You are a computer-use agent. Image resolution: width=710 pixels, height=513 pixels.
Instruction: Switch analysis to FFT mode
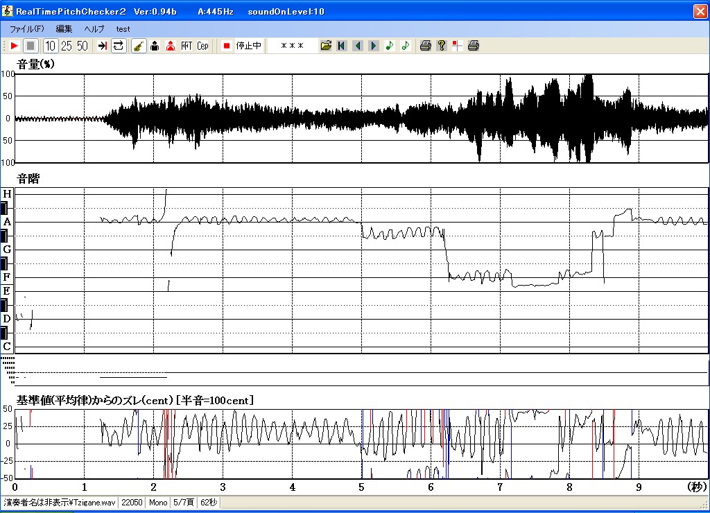pos(187,46)
